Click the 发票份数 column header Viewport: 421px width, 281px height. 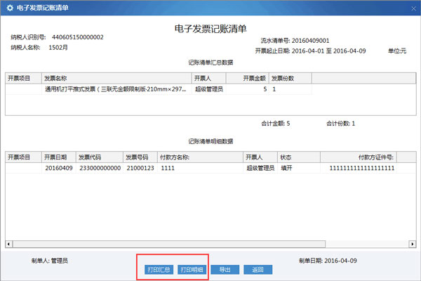[x=288, y=78]
